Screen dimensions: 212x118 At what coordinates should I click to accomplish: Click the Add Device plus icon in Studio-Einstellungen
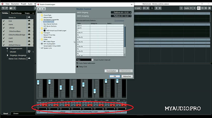[x=38, y=9]
